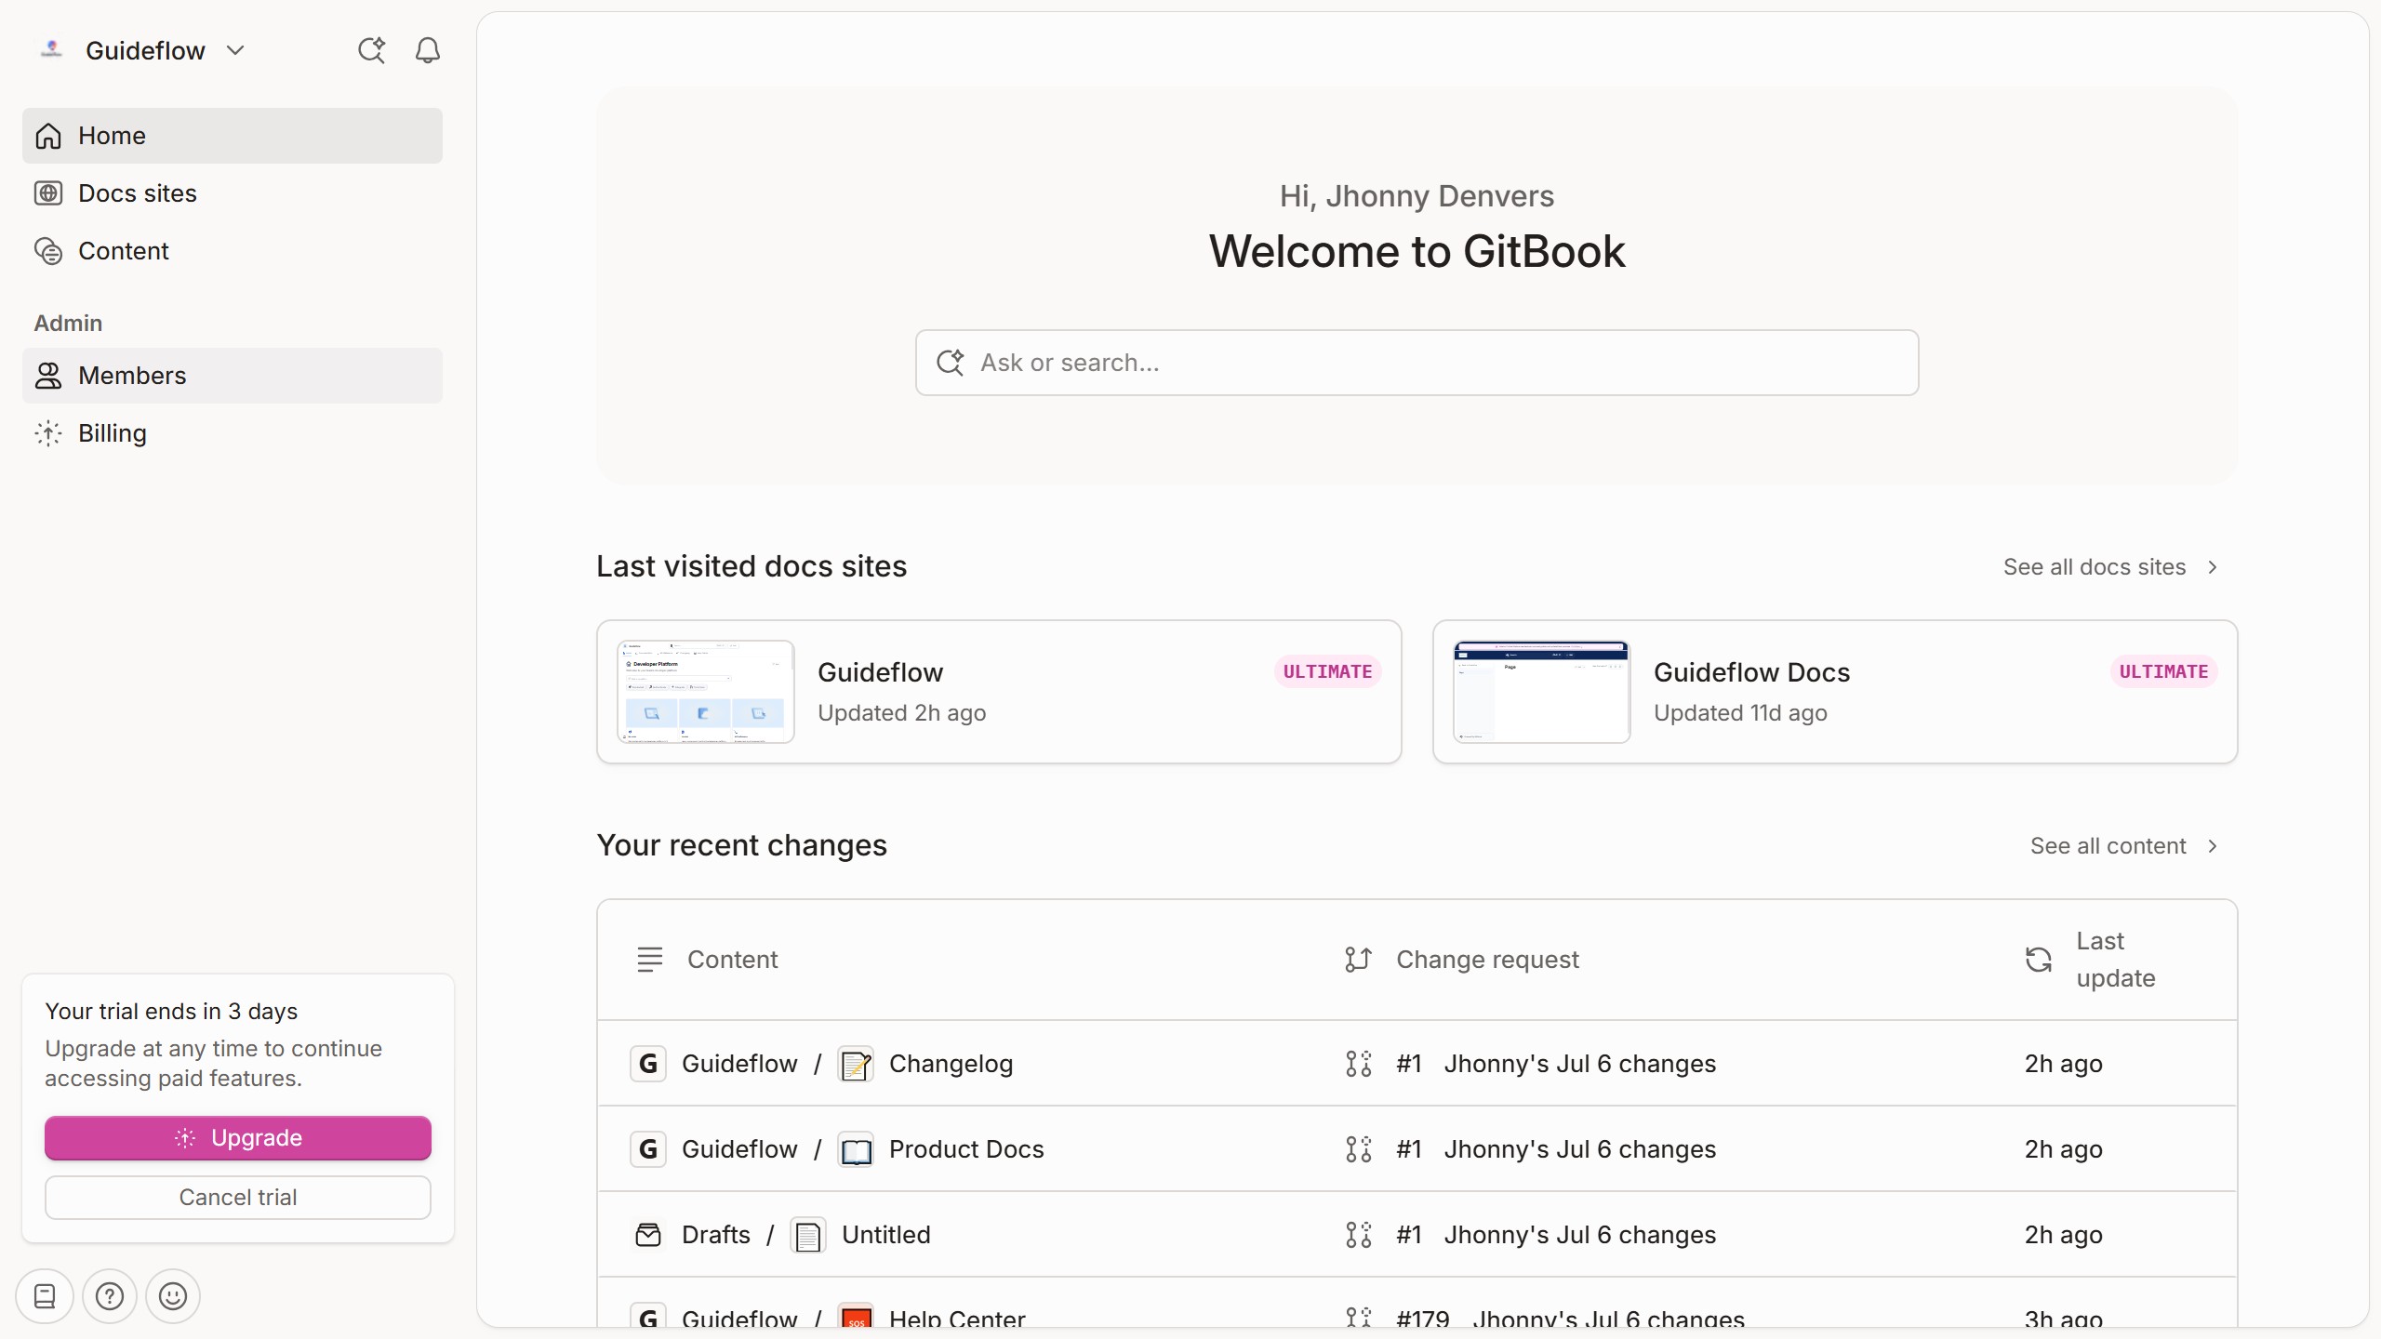The width and height of the screenshot is (2381, 1339).
Task: Open Content in the sidebar
Action: tap(233, 251)
